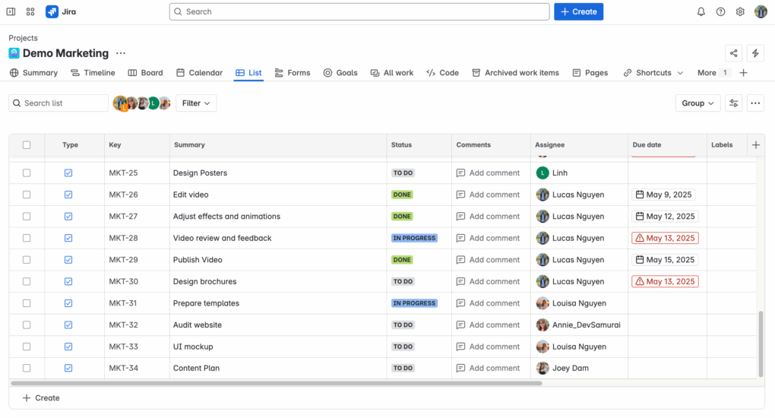Open the settings gear icon
This screenshot has width=775, height=418.
tap(740, 11)
